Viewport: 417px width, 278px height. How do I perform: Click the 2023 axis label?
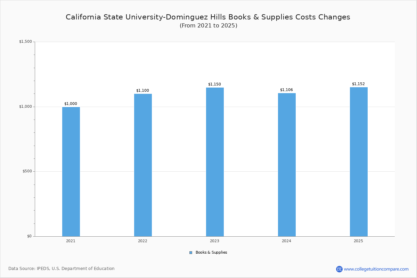214,241
